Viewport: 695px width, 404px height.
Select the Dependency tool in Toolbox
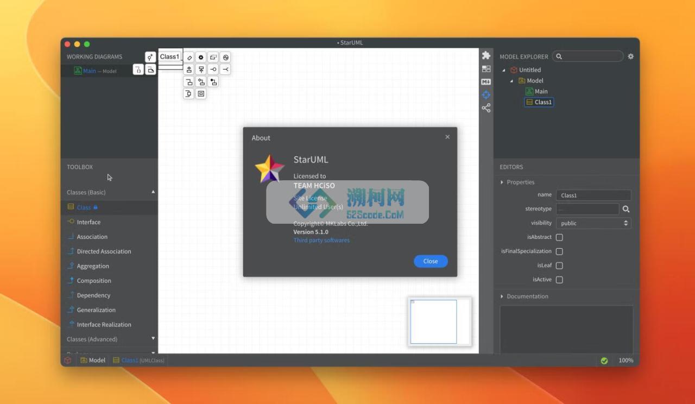pyautogui.click(x=109, y=295)
